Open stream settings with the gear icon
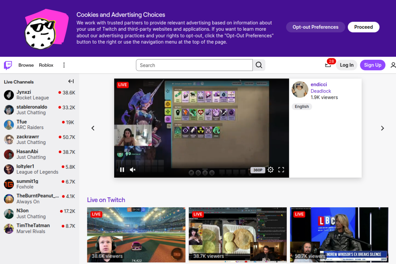Viewport: 396px width, 264px height. [x=270, y=170]
